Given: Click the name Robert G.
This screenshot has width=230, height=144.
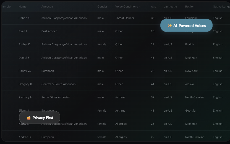Looking at the screenshot, I should [x=25, y=18].
